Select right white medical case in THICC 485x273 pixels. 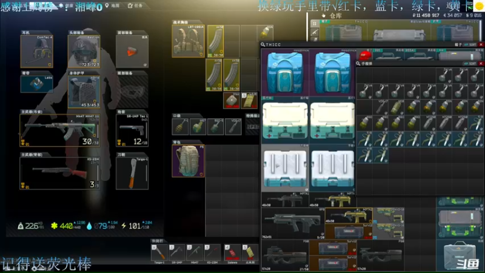[332, 120]
